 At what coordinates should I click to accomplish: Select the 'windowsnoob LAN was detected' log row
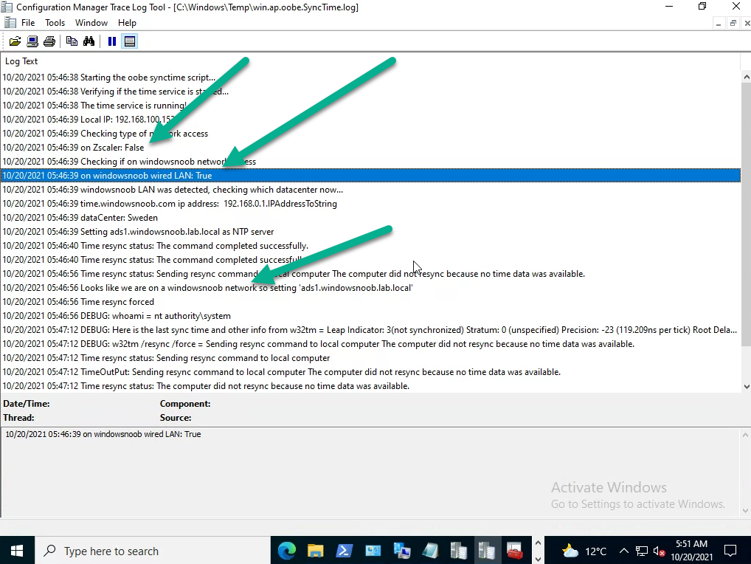[x=371, y=189]
